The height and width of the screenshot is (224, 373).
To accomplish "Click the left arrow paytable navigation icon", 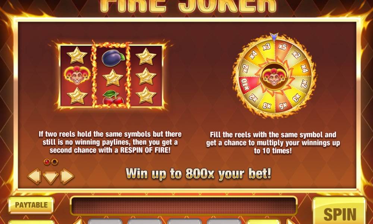I will click(34, 176).
